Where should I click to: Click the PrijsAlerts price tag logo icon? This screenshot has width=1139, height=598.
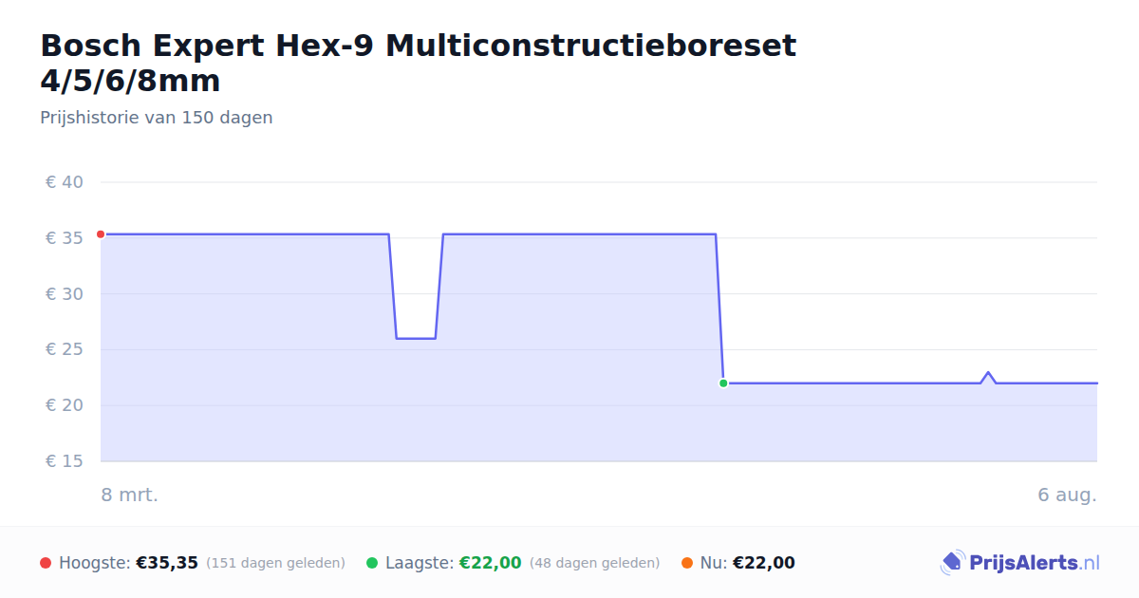(952, 563)
